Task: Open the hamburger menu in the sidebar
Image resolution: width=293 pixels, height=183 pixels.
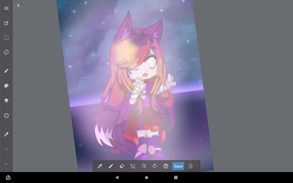Action: [7, 8]
